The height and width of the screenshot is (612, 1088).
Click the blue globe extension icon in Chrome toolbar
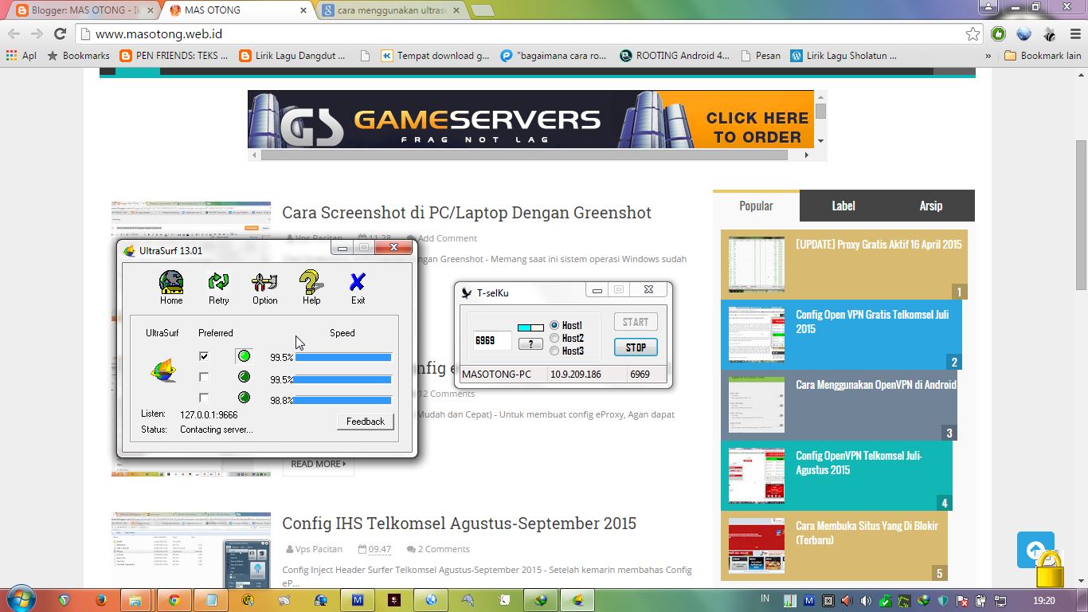[x=1023, y=33]
